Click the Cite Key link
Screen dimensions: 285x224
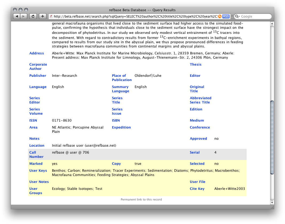[197, 189]
